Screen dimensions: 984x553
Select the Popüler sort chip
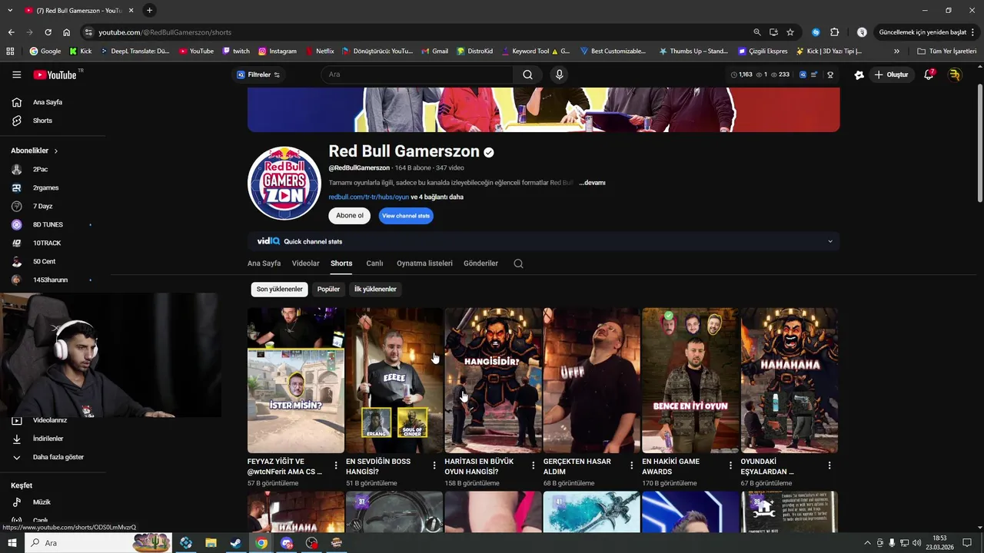(328, 290)
